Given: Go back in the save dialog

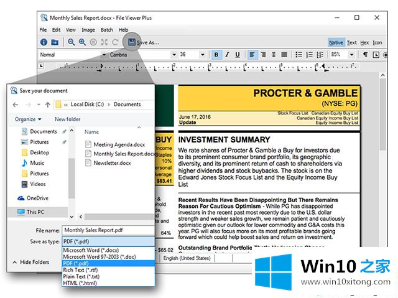Looking at the screenshot, I should point(16,105).
